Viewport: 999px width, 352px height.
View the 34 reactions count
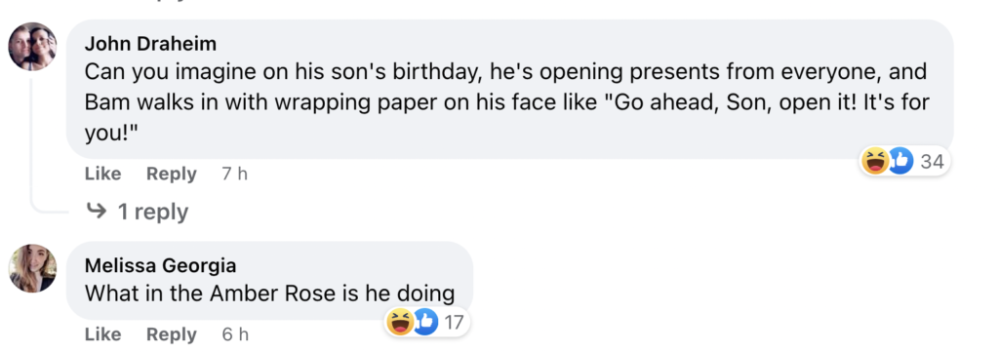tap(932, 162)
